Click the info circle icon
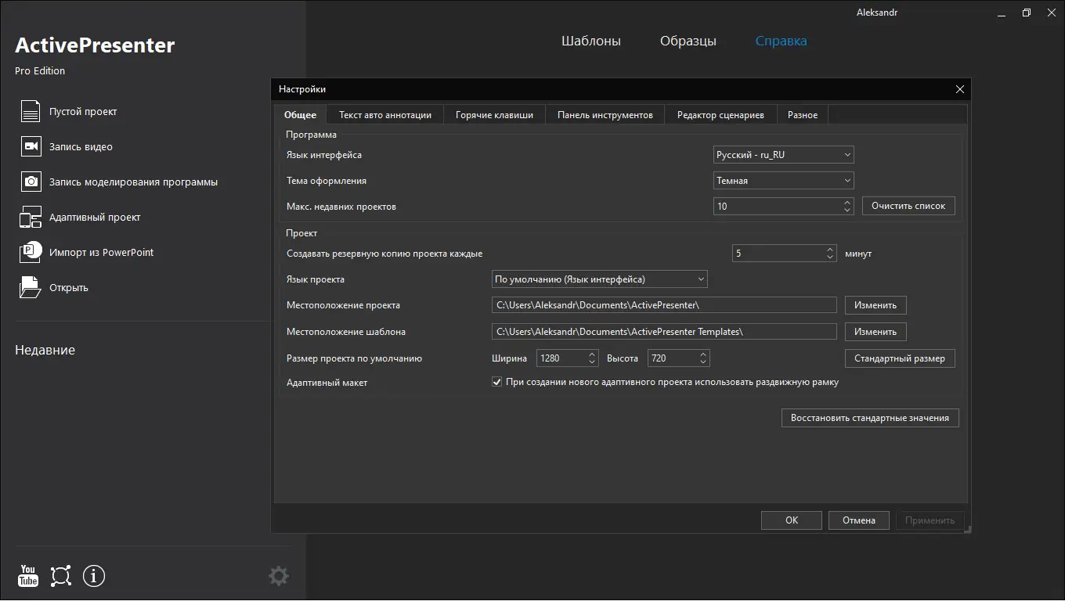 (x=94, y=576)
